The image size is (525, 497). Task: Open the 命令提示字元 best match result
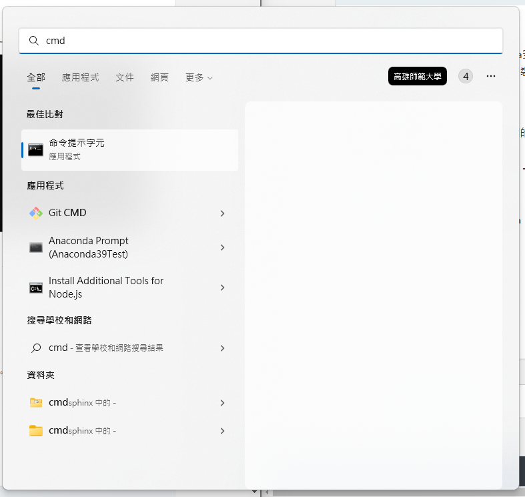tap(129, 150)
